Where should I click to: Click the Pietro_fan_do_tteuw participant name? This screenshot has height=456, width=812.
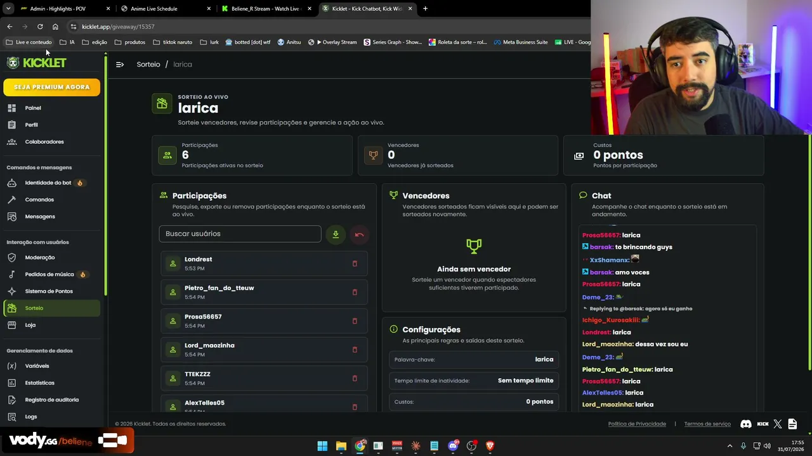tap(219, 288)
